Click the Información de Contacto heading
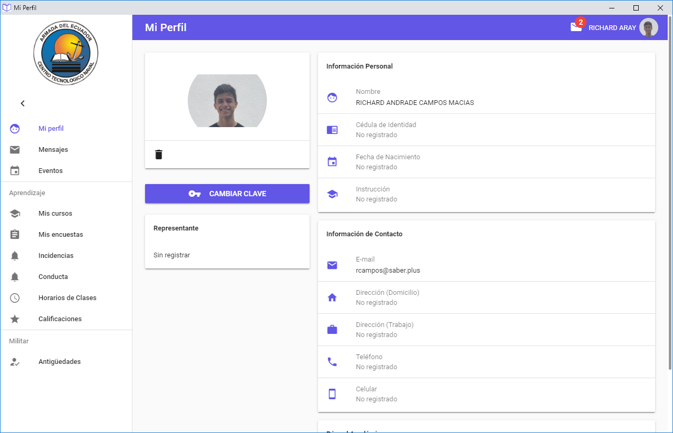 (x=364, y=234)
